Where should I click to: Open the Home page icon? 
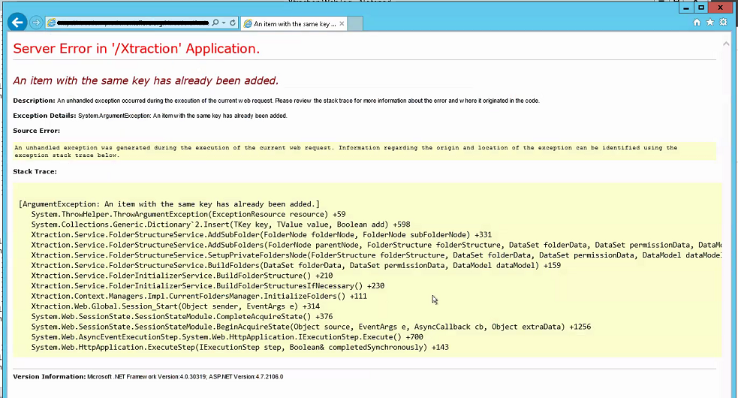click(697, 23)
